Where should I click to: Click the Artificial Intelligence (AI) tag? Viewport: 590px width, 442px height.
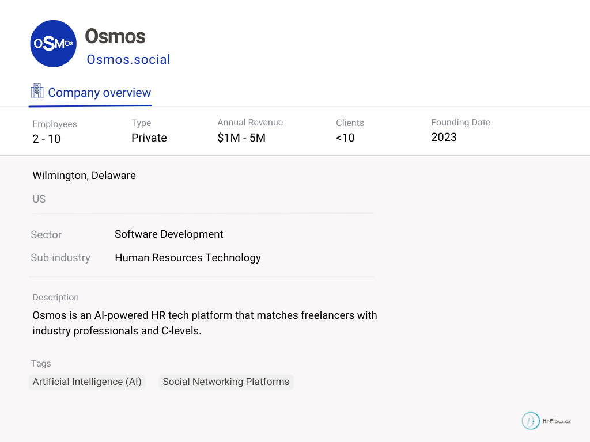(x=87, y=382)
